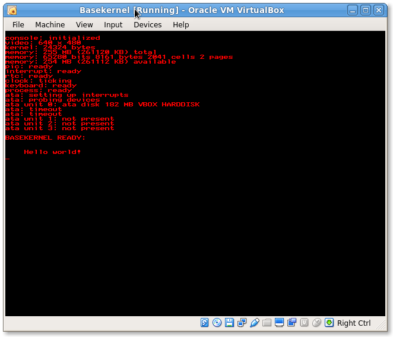Image resolution: width=393 pixels, height=337 pixels.
Task: Click the 'console: initialized' line
Action: [x=53, y=38]
